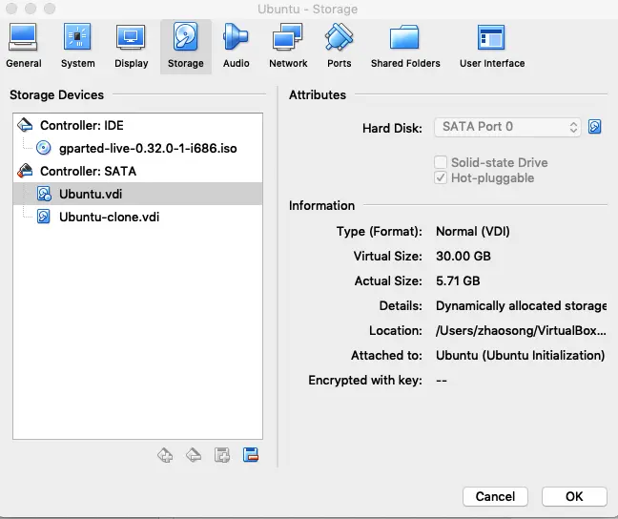The height and width of the screenshot is (519, 618).
Task: Enable the Solid-state Drive checkbox
Action: coord(441,162)
